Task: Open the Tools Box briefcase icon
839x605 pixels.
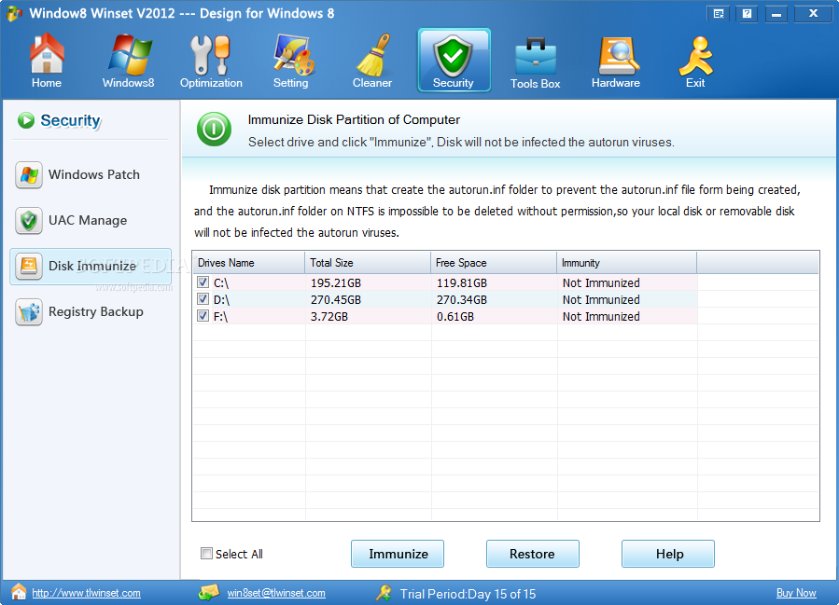Action: (535, 56)
